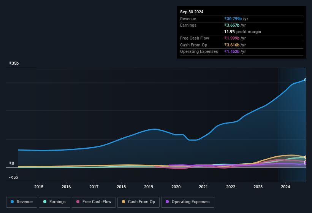Click the 2019 x-axis label
The height and width of the screenshot is (213, 312).
coord(149,187)
